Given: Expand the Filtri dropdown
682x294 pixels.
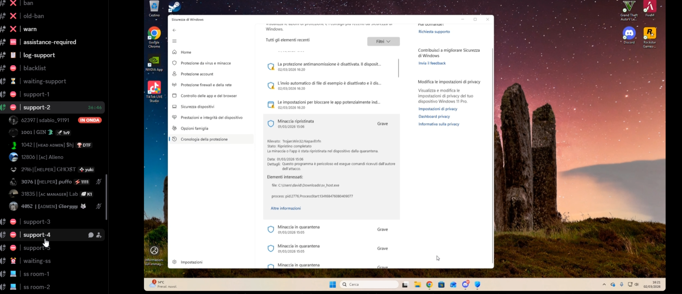Looking at the screenshot, I should pos(383,41).
